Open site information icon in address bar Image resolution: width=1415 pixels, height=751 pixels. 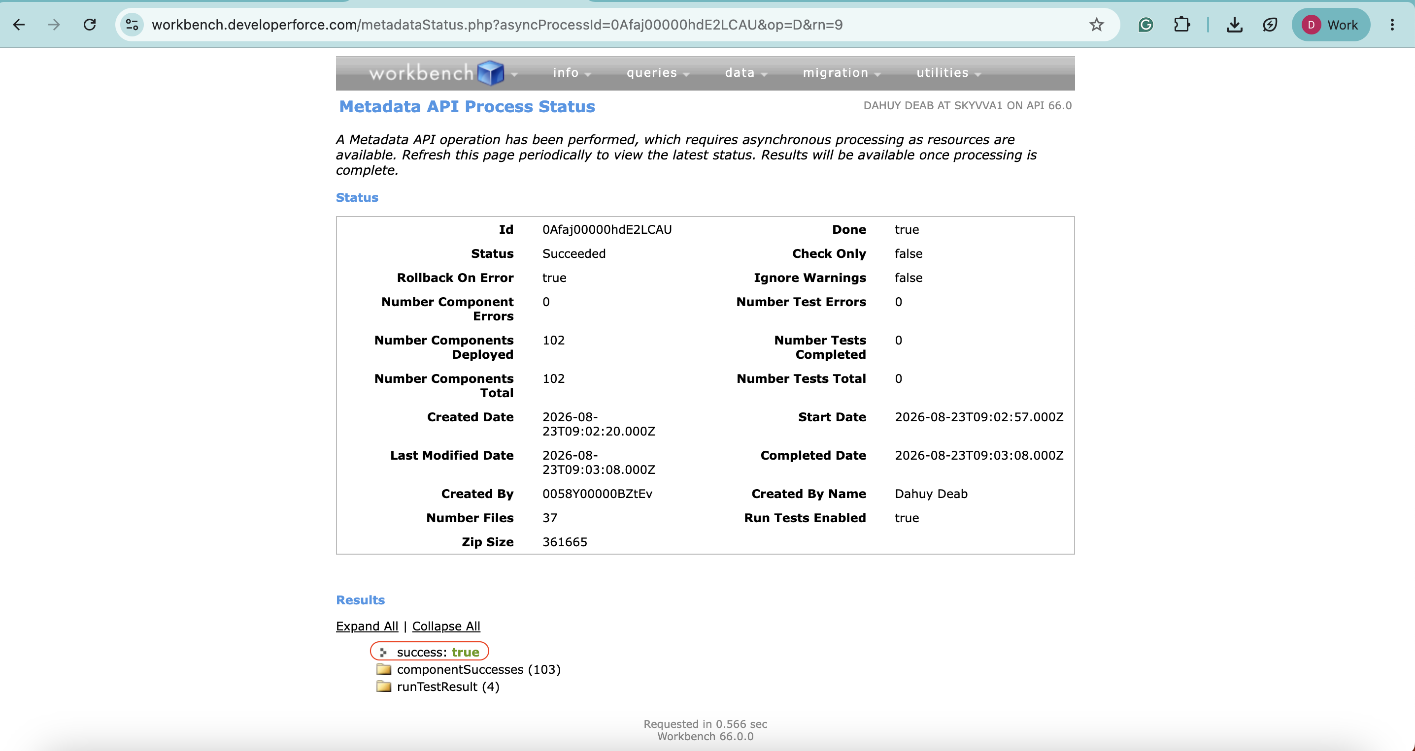coord(132,25)
